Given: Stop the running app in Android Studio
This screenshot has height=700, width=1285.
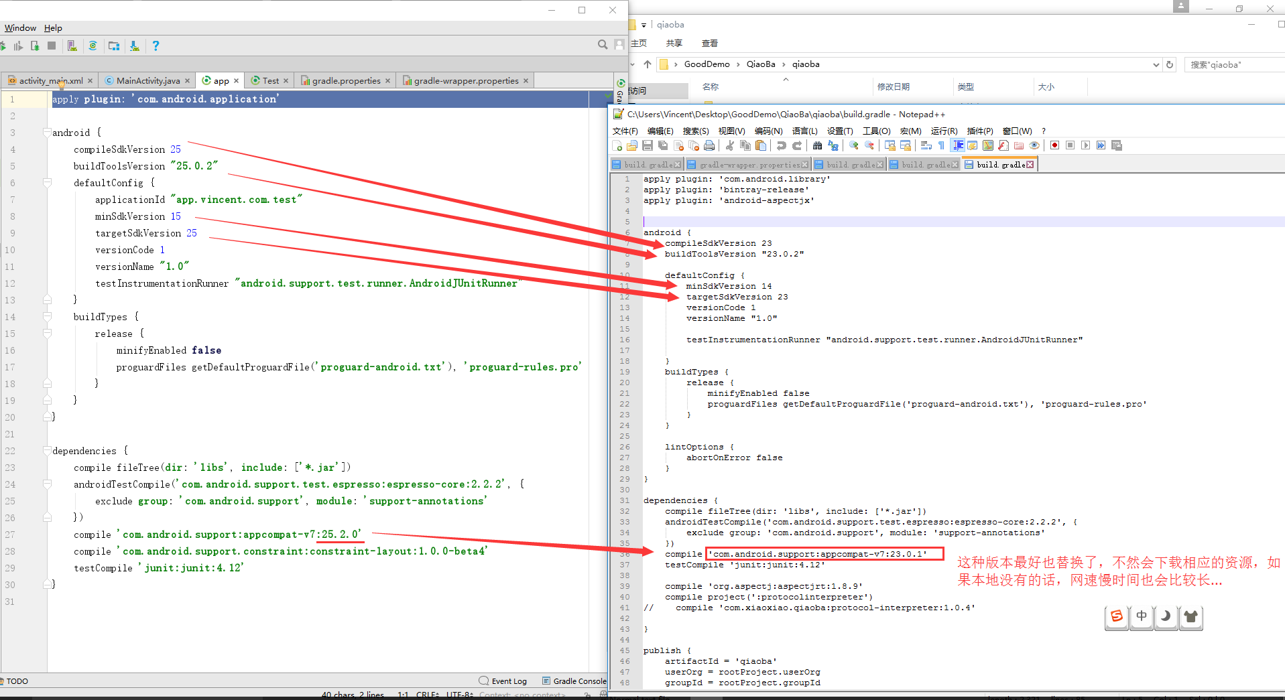Looking at the screenshot, I should [52, 46].
